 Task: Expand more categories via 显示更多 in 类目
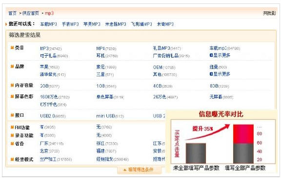tap(220, 55)
